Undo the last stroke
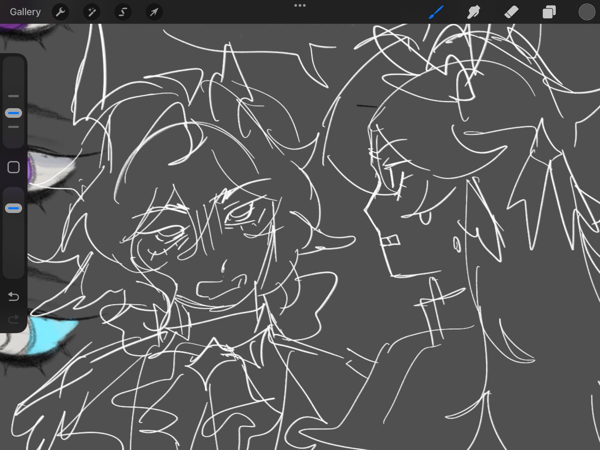The height and width of the screenshot is (450, 600). coord(13,297)
